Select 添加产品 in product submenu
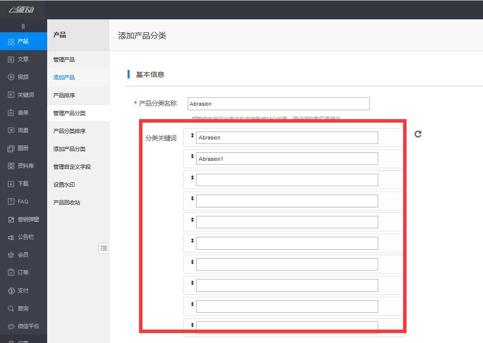 pos(64,77)
